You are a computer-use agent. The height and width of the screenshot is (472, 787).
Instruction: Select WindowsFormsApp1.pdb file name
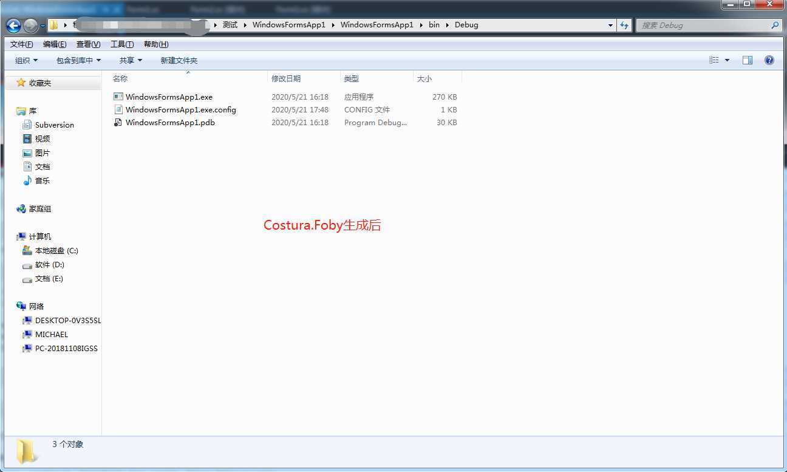tap(170, 122)
